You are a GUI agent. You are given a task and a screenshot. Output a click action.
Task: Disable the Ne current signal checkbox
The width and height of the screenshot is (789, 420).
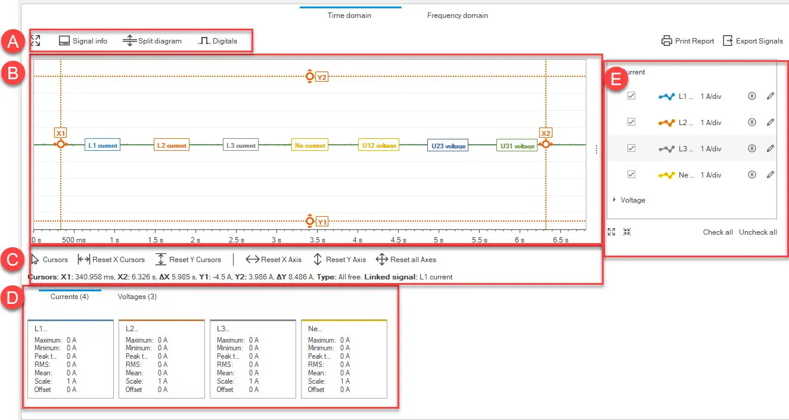click(x=632, y=175)
